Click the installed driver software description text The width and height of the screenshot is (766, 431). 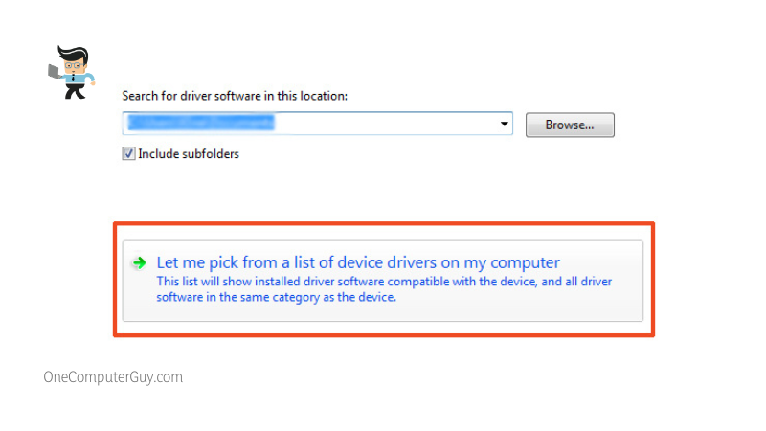point(383,282)
